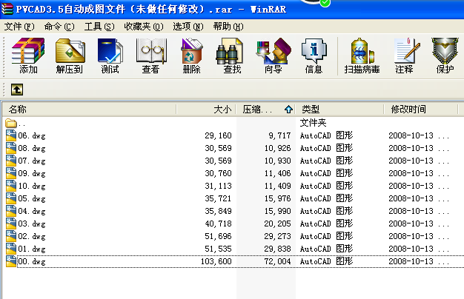464x299 pixels.
Task: Click AutoCAD 图形 type for 00.dwg
Action: 326,261
